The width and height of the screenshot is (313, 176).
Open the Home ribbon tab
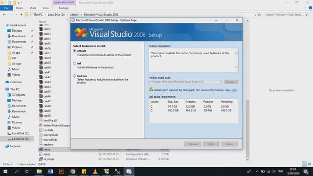coord(20,8)
